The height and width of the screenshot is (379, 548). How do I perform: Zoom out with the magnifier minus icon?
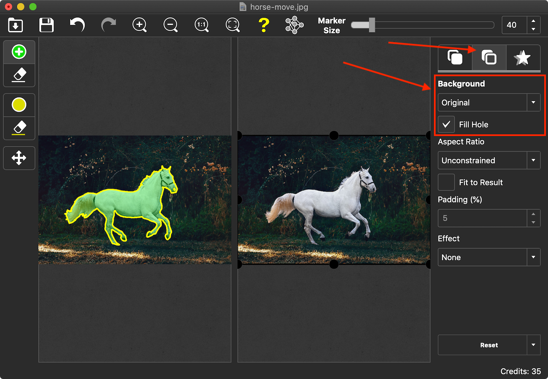pos(170,25)
